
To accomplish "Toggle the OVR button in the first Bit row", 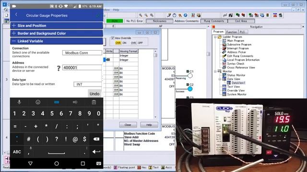I will [x=116, y=68].
